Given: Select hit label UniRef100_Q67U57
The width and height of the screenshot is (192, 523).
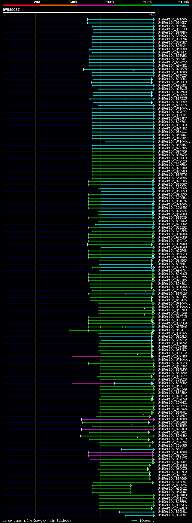Looking at the screenshot, I should (172, 515).
